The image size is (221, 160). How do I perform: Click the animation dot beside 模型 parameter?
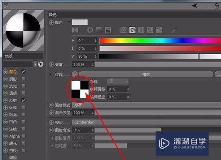pos(51,123)
